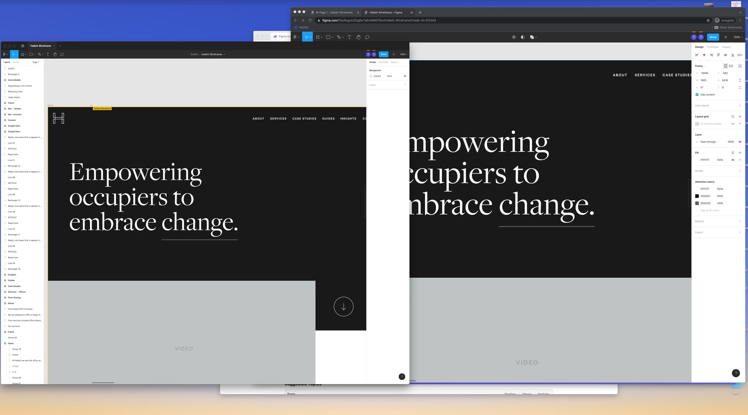This screenshot has width=748, height=415.
Task: Toggle independent corners icon
Action: (740, 88)
